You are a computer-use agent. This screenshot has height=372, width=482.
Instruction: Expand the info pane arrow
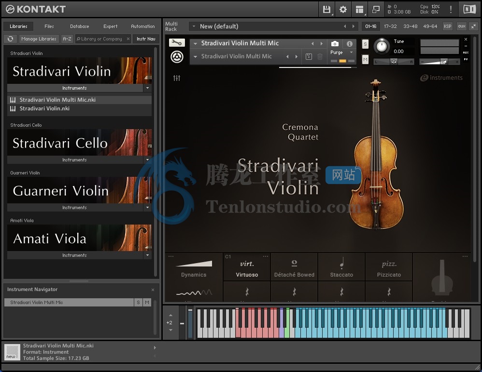pyautogui.click(x=155, y=348)
